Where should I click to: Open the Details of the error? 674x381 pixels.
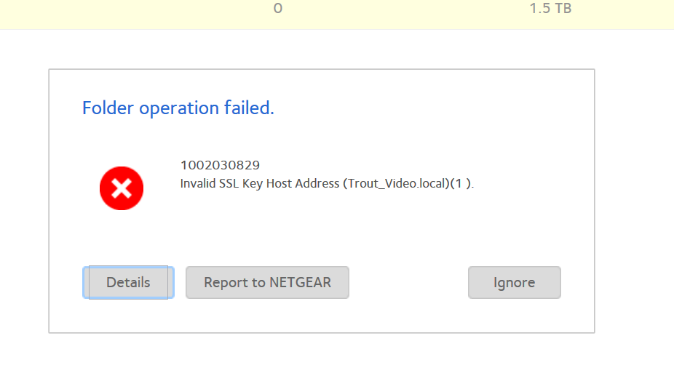pos(128,283)
